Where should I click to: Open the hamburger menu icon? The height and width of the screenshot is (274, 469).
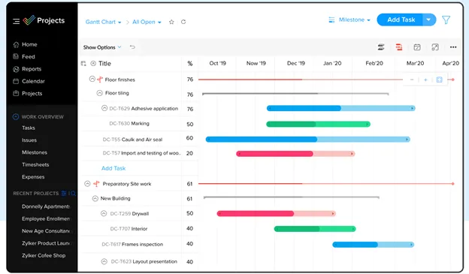tap(16, 21)
